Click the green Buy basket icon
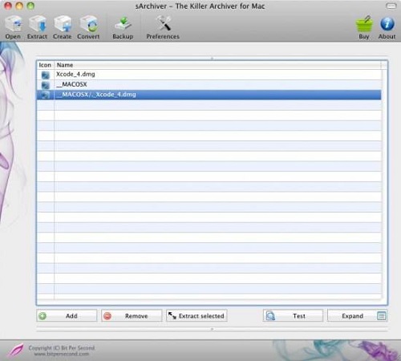This screenshot has height=361, width=401. [x=364, y=25]
